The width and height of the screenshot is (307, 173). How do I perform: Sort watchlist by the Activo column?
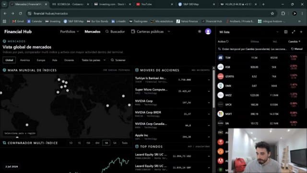coord(223,41)
